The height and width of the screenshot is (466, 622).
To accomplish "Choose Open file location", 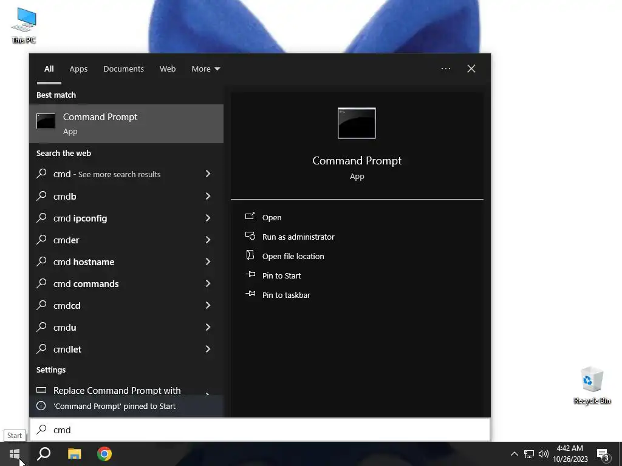I will pos(293,257).
